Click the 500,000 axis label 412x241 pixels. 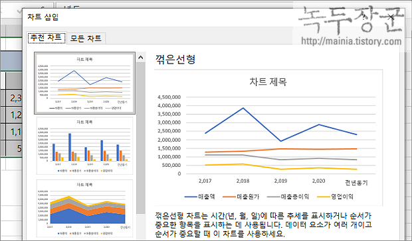pos(171,166)
